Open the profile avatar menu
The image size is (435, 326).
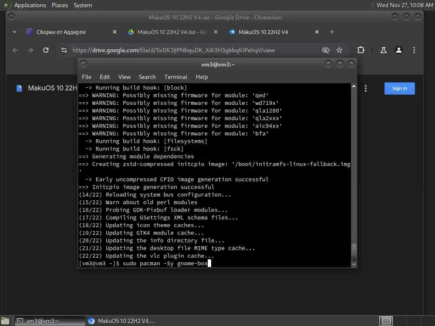point(398,50)
